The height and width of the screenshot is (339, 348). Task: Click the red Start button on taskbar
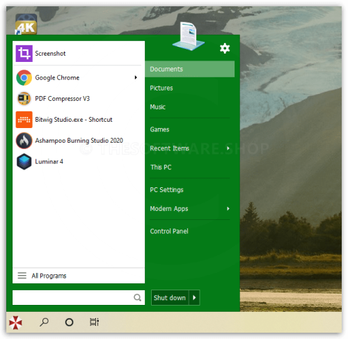click(15, 322)
